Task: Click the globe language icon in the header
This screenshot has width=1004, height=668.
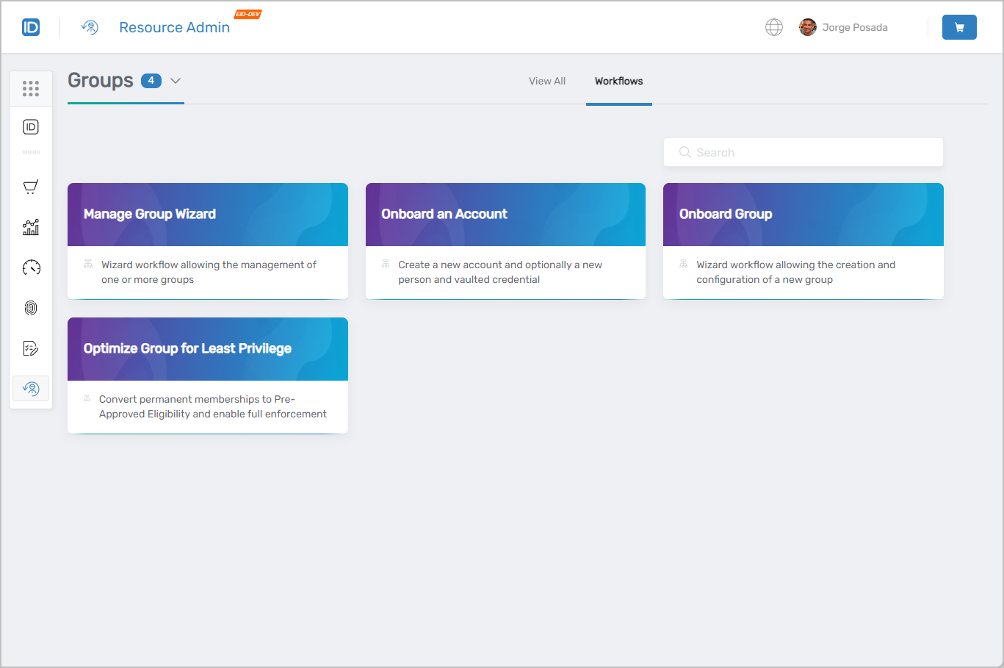Action: [x=774, y=26]
